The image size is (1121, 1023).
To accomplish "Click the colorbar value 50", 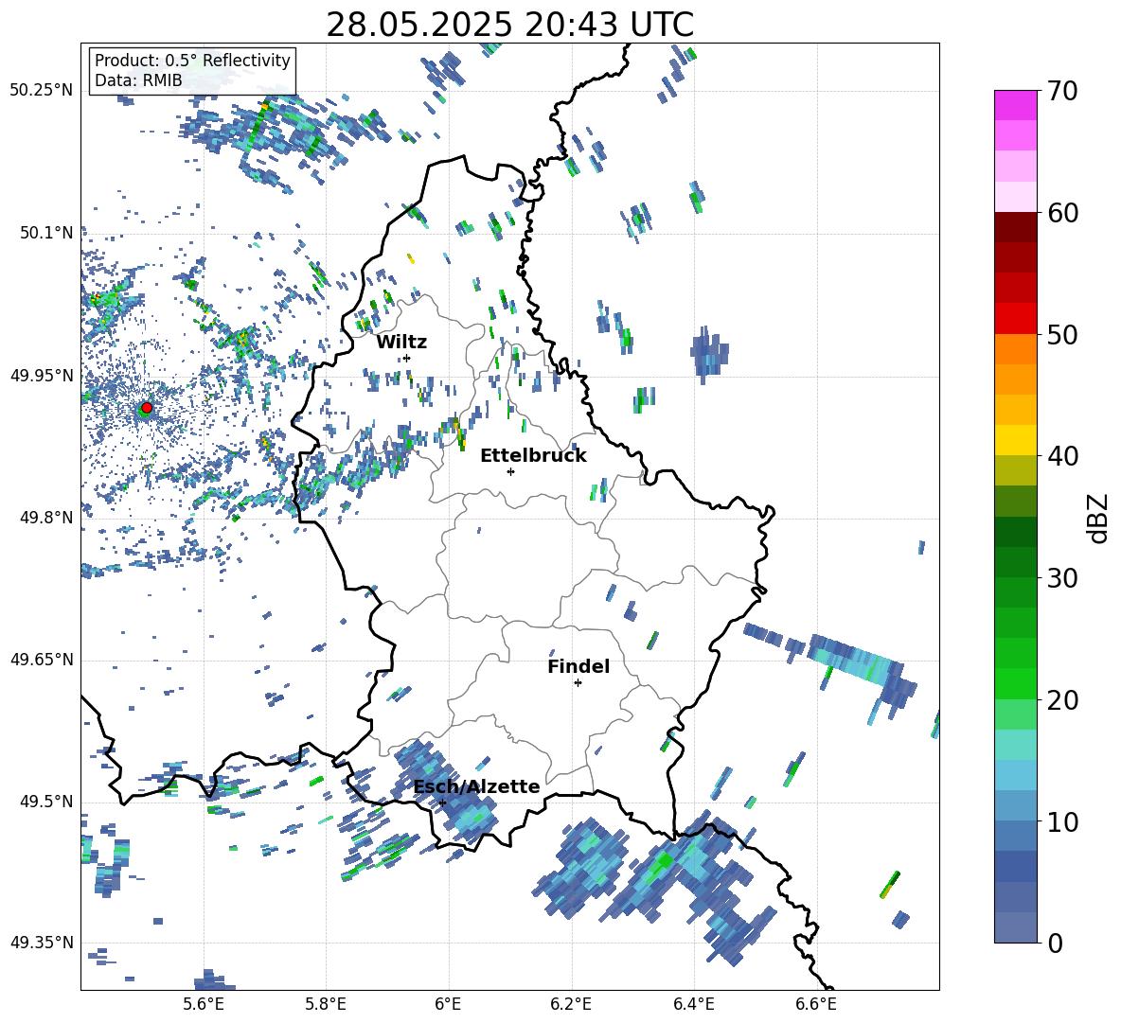I will [x=1062, y=335].
